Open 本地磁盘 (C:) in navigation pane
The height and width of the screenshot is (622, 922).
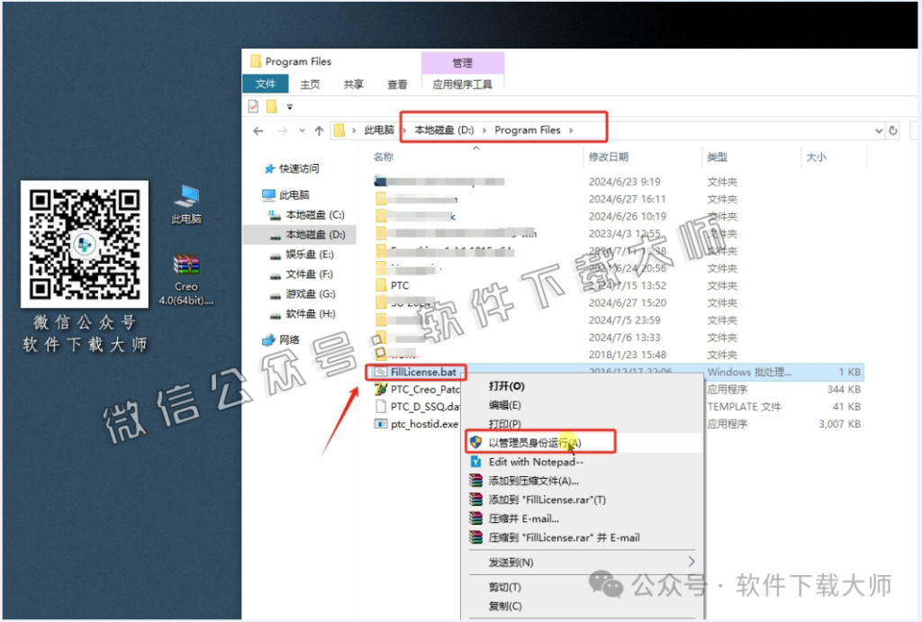coord(307,214)
